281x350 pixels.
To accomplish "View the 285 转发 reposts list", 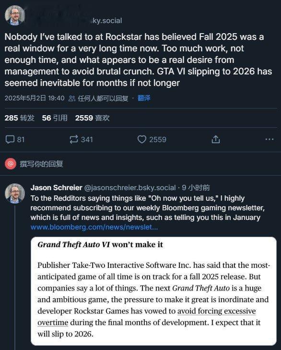I will 20,118.
